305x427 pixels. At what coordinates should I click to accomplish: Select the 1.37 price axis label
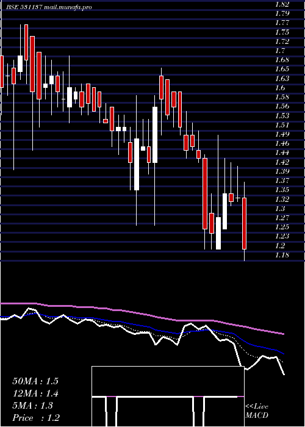282,181
